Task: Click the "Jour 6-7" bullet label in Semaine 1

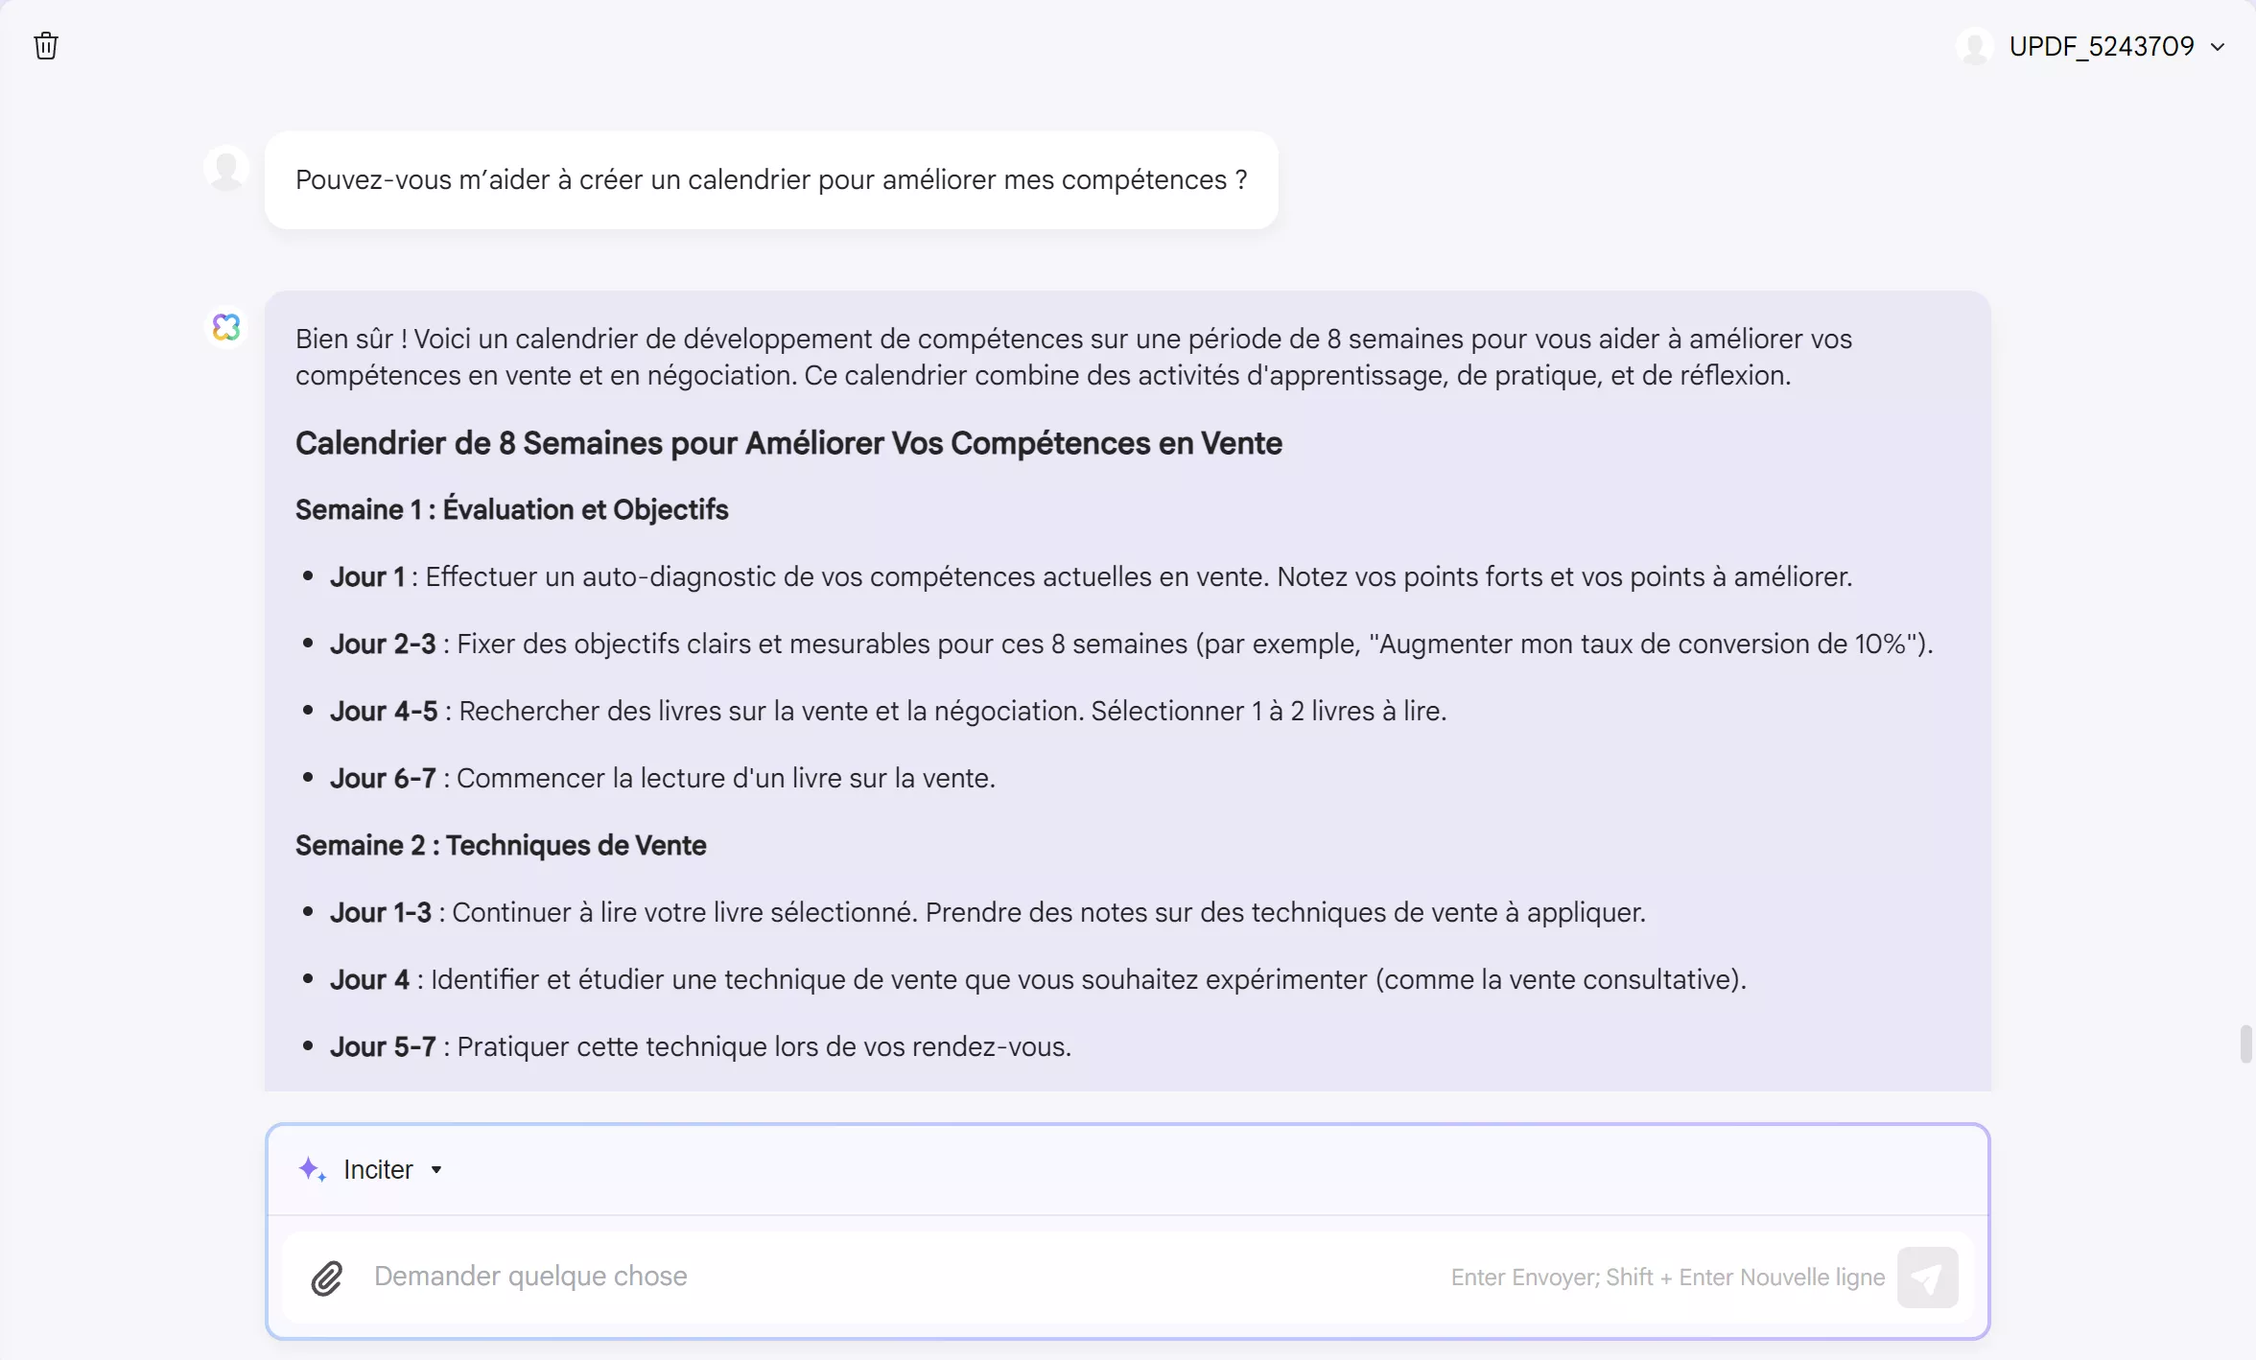Action: click(x=383, y=778)
